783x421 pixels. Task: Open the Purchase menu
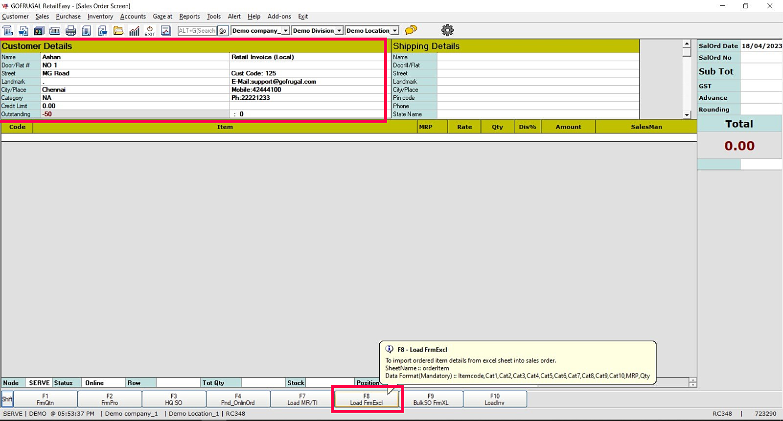[x=68, y=16]
